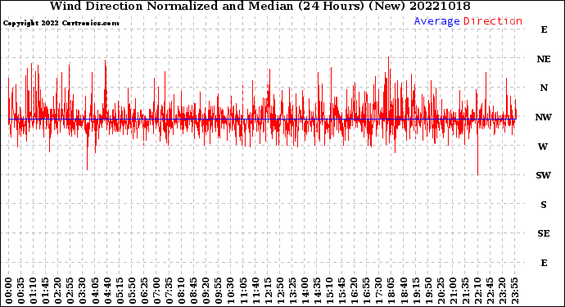The height and width of the screenshot is (307, 565).
Task: Click the 01:10 time label
Action: click(33, 291)
